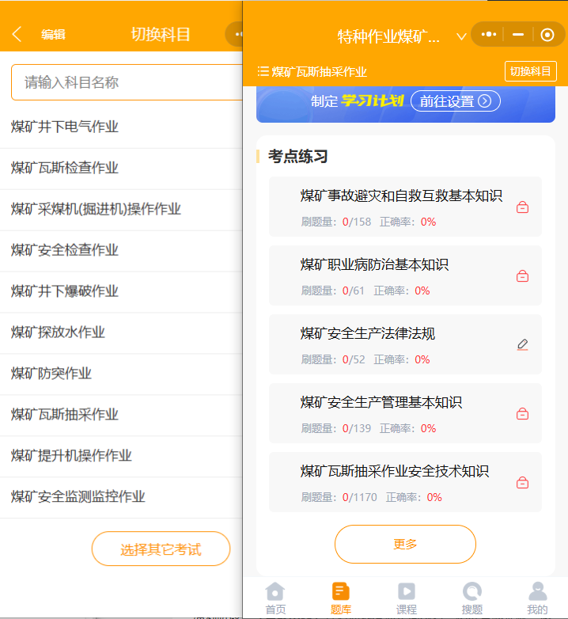Click the 选择其它考试 button
Screen dimensions: 568x619
click(x=161, y=549)
